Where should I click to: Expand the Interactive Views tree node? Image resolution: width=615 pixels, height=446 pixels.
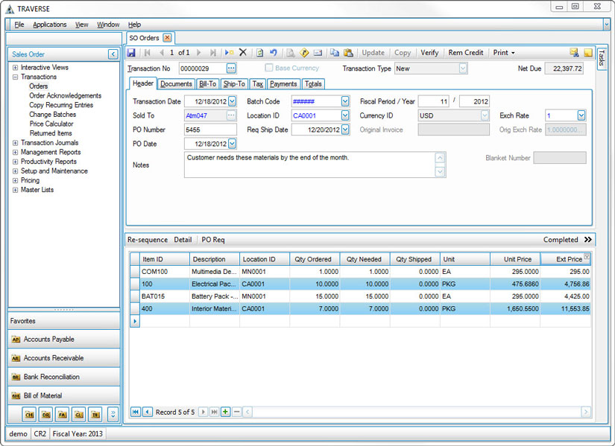click(16, 68)
